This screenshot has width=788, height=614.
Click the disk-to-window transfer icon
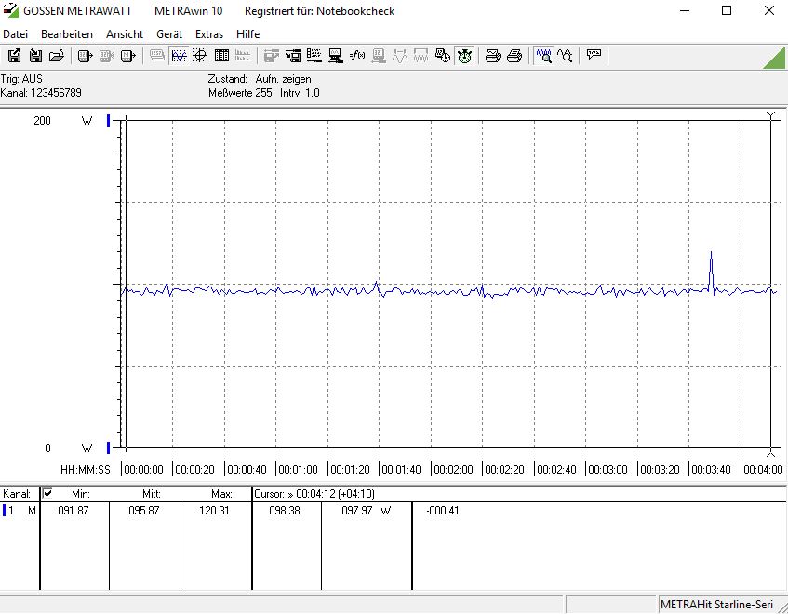(x=292, y=56)
